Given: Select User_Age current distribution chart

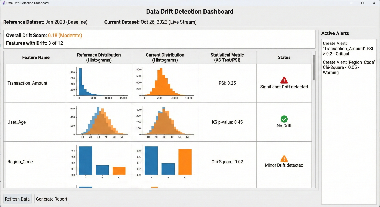Looking at the screenshot, I should click(x=165, y=122).
